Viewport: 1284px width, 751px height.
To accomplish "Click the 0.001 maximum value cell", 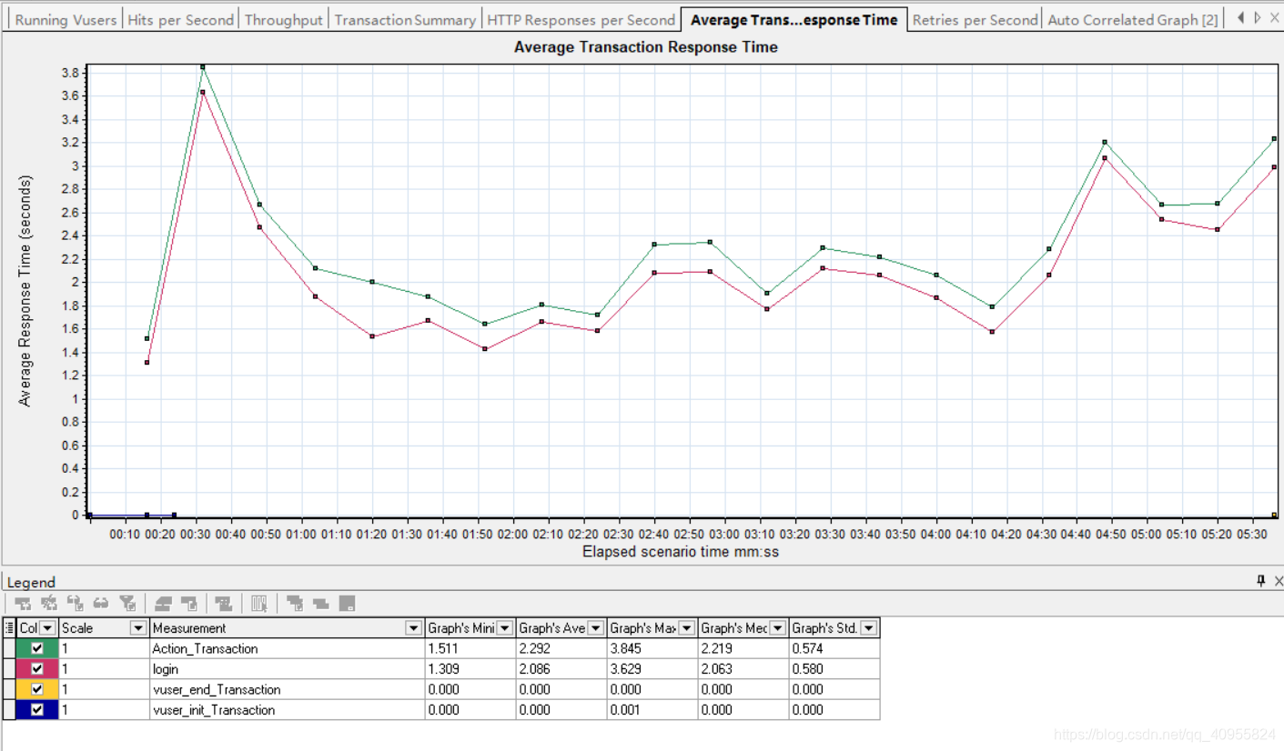I will point(652,710).
